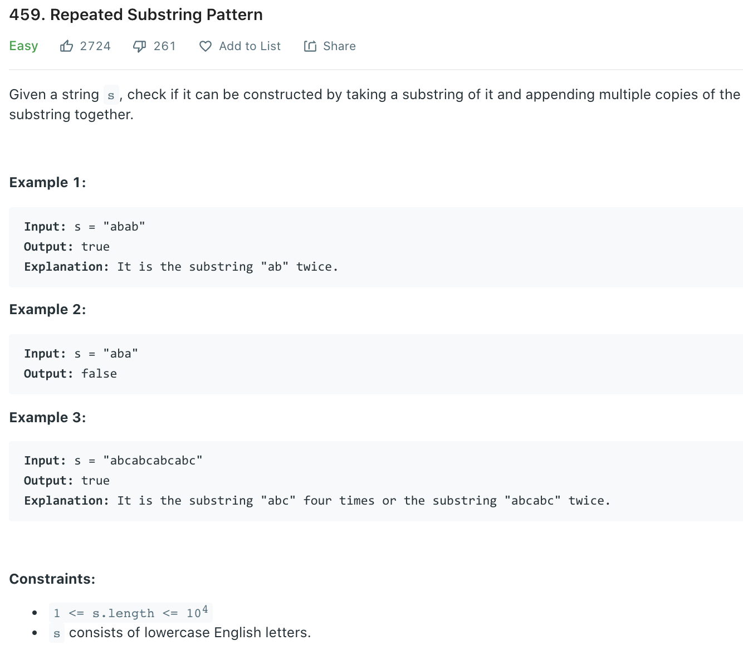Click the "abcabcabcabc" input string
Image resolution: width=743 pixels, height=645 pixels.
point(153,461)
